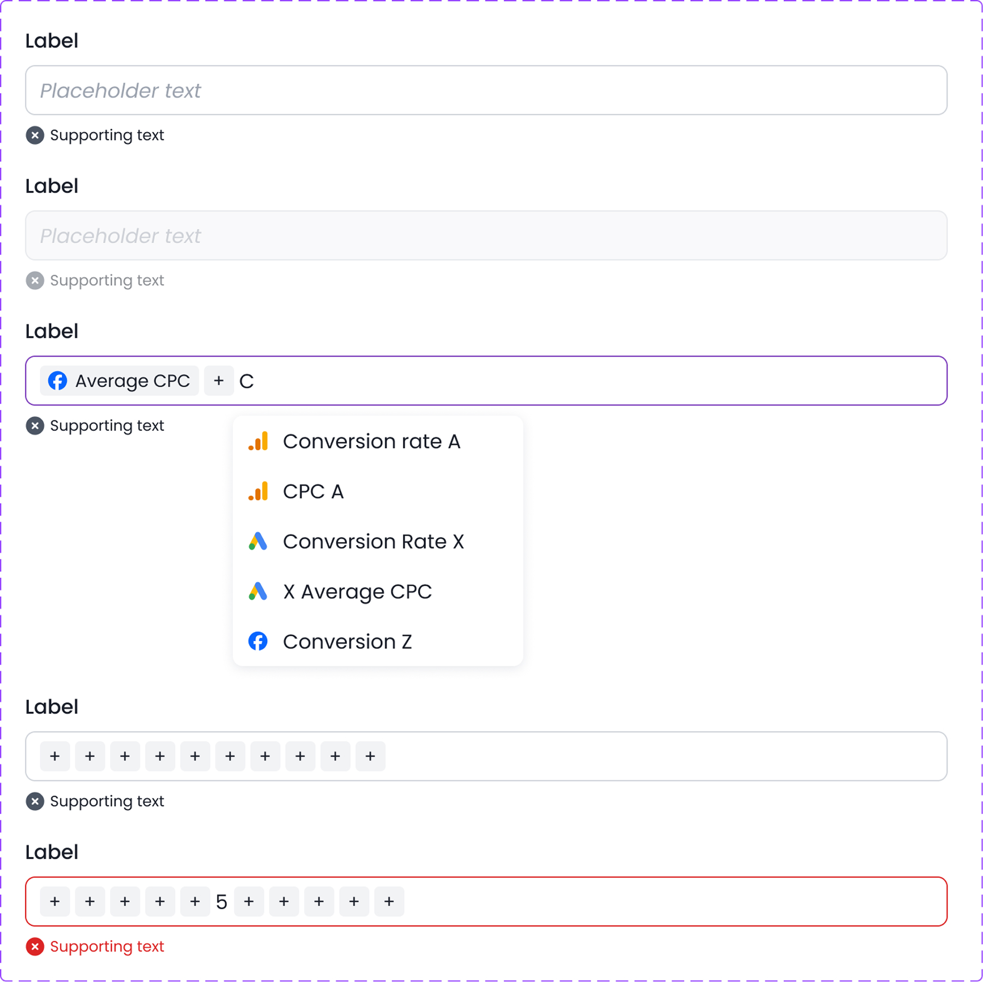The width and height of the screenshot is (983, 982).
Task: Click the Facebook icon on the Average CPC chip
Action: (58, 381)
